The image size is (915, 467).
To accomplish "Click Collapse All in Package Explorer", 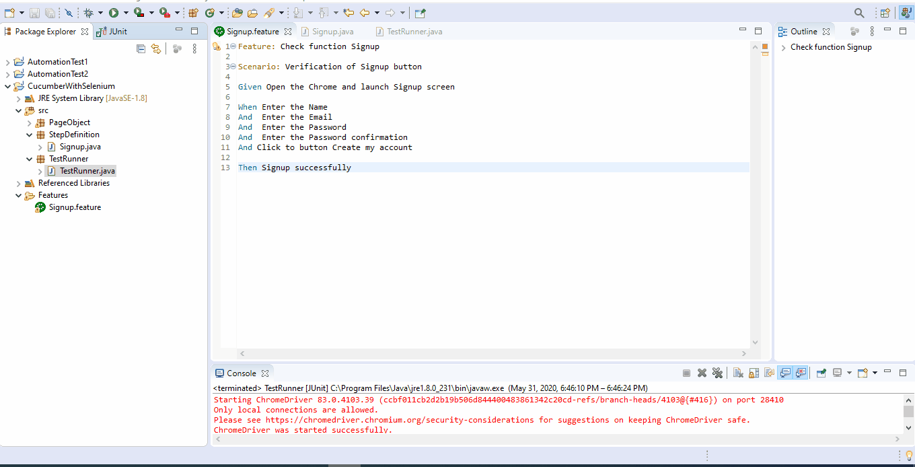I will [141, 48].
